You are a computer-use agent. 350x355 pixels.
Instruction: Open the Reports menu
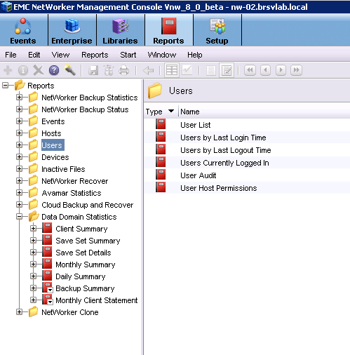coord(95,55)
